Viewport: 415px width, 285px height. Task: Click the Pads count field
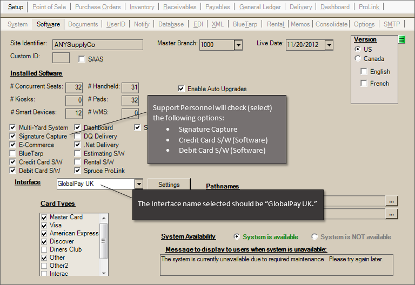(x=130, y=100)
